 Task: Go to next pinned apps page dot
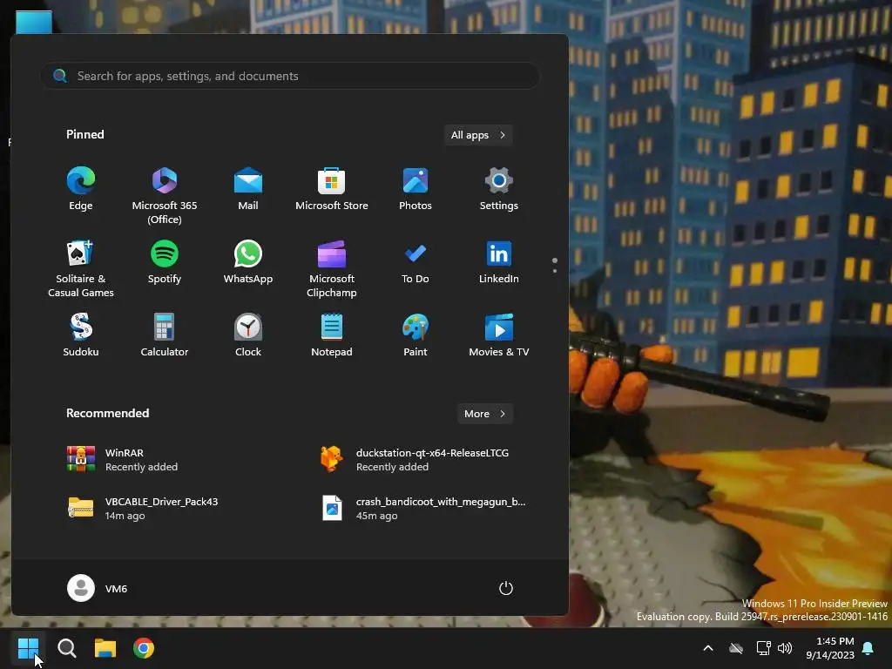coord(555,271)
